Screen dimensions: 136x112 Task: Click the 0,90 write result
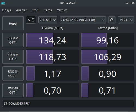tap(107, 73)
